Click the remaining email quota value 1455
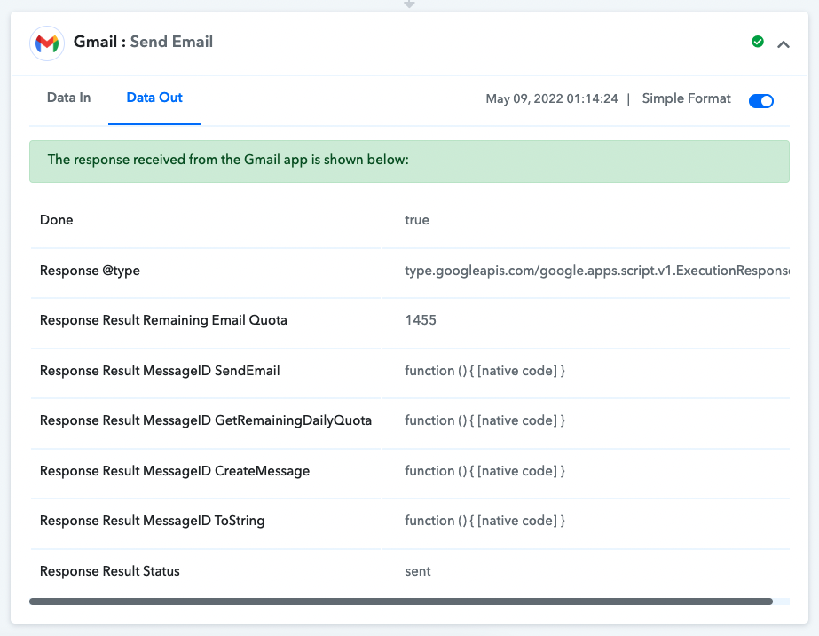This screenshot has width=819, height=636. (x=421, y=320)
